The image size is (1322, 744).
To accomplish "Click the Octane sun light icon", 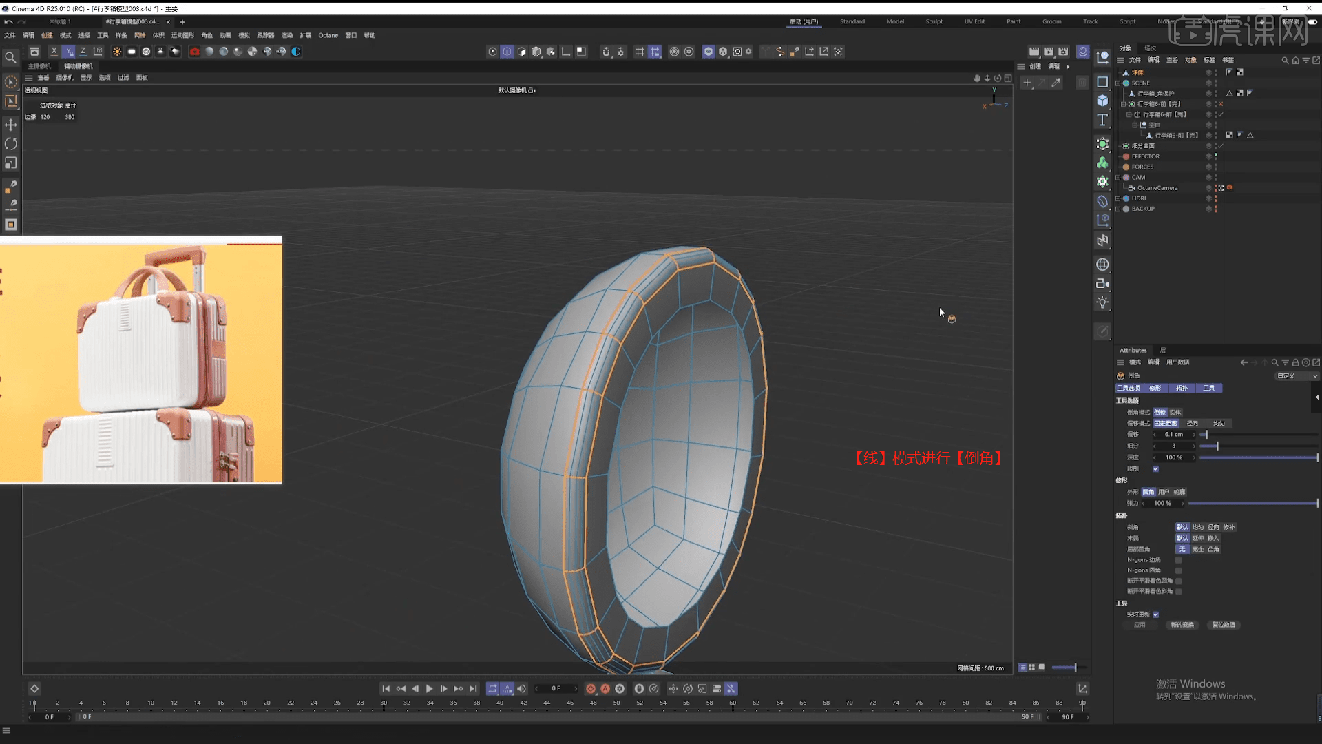I will 117,52.
